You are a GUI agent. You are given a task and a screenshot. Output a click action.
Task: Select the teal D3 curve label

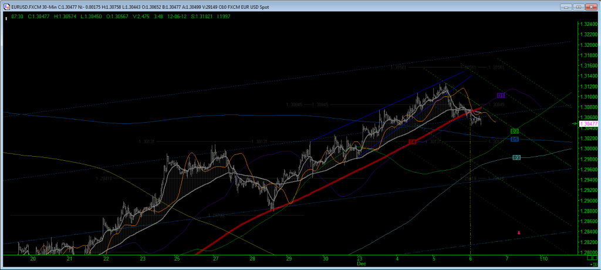pos(516,157)
